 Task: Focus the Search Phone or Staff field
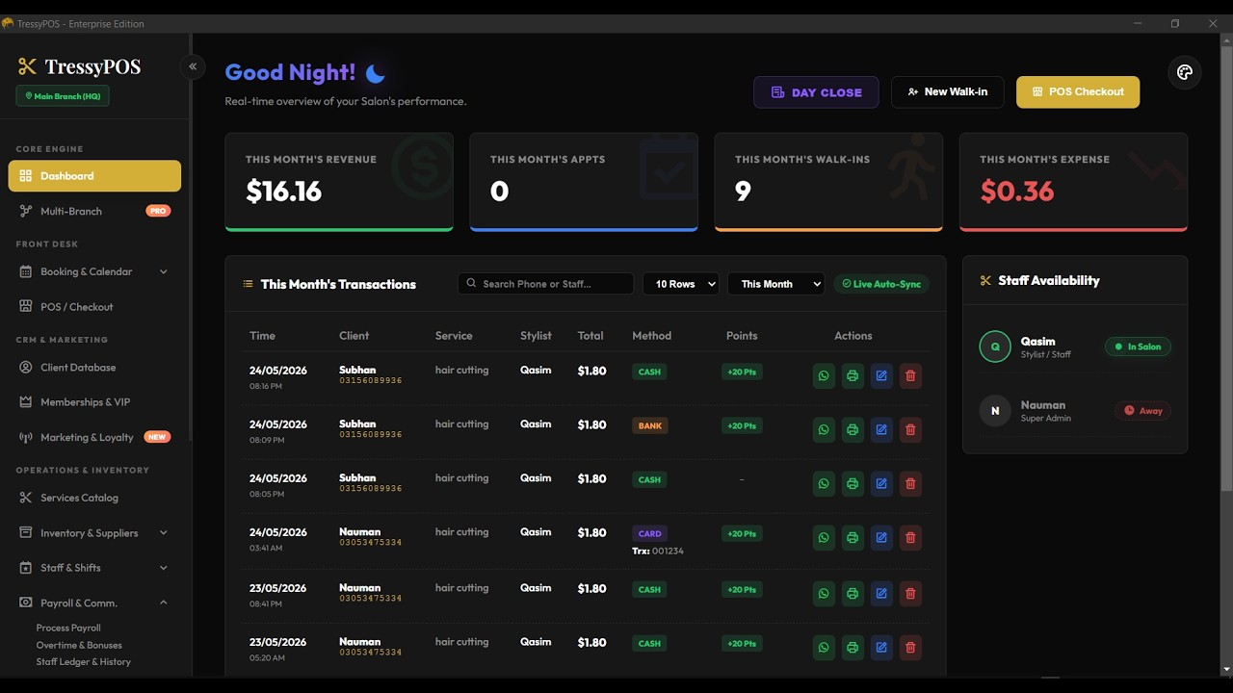[546, 284]
